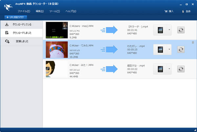Click the trash icon on selected row
Screen dimensions: 197x132
point(193,42)
